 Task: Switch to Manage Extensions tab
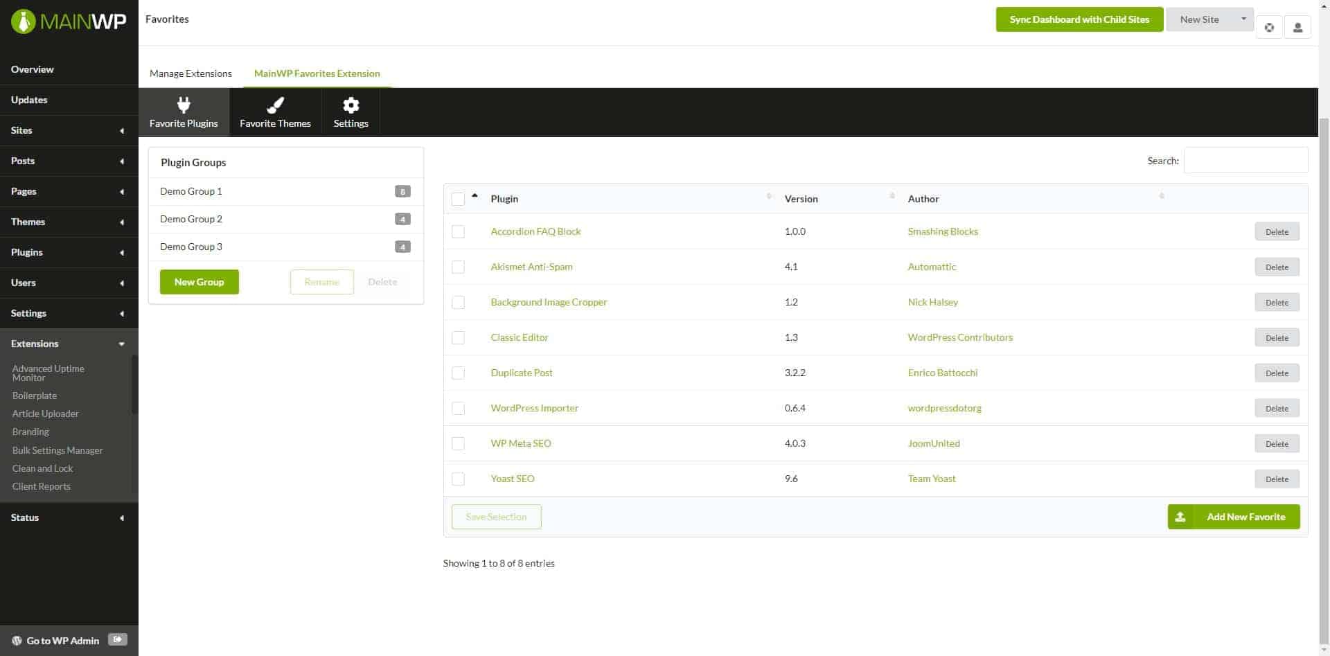click(x=190, y=73)
